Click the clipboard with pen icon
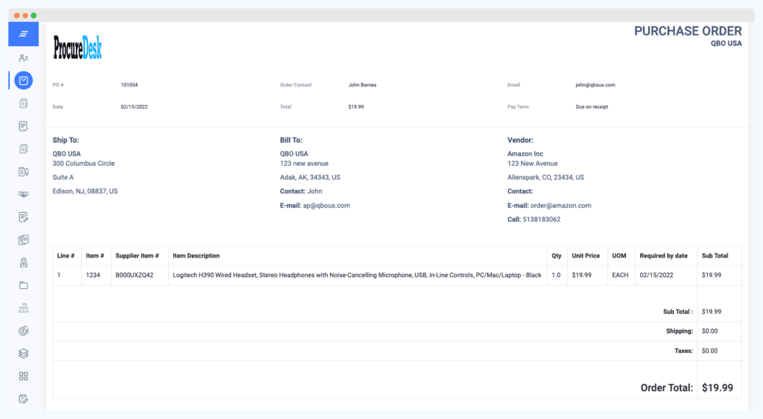 23,172
